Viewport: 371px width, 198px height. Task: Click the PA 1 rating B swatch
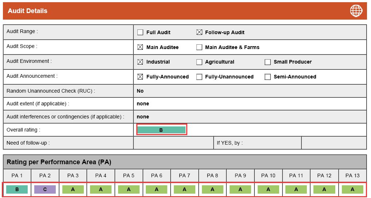[17, 189]
